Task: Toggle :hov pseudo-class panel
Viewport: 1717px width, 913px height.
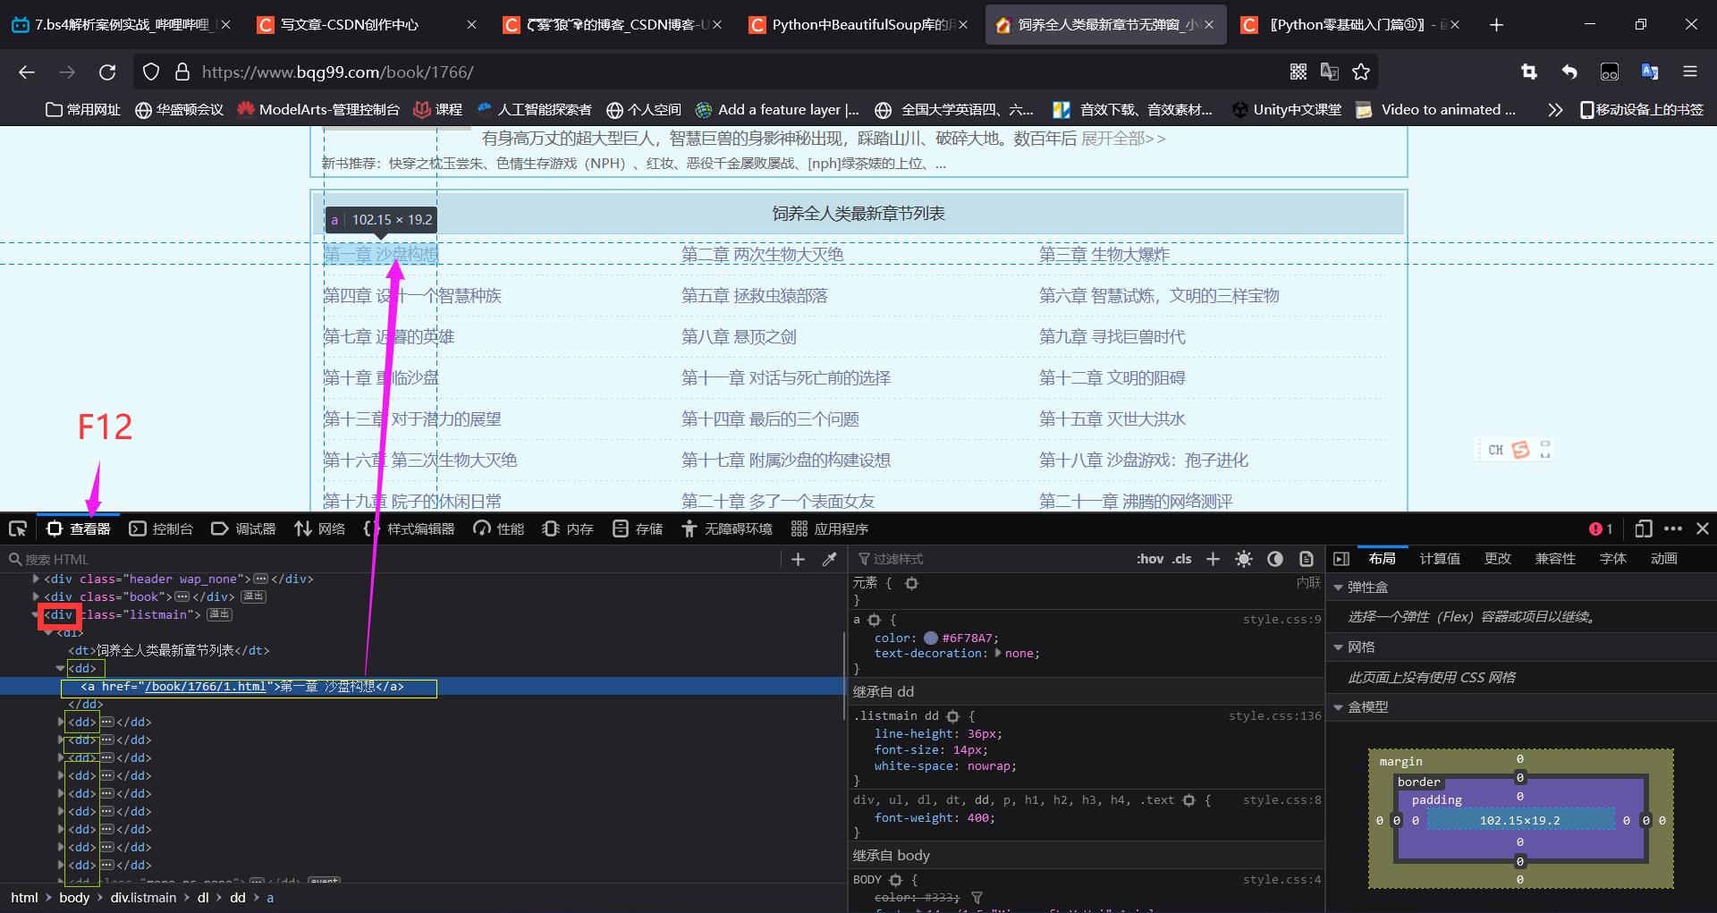Action: [1150, 559]
